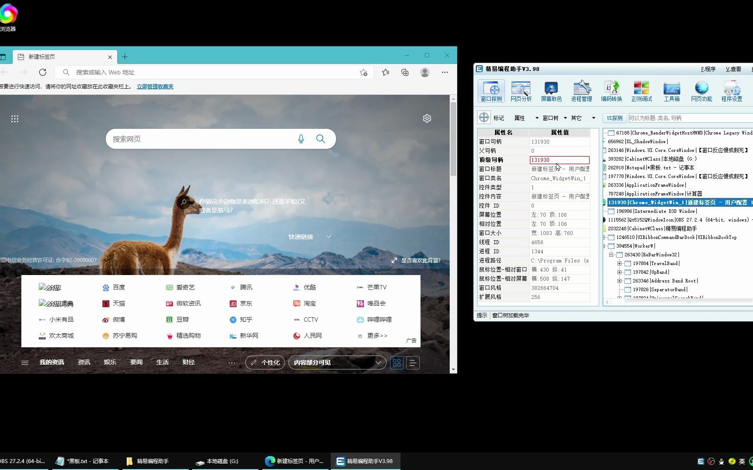Click the crosshair window-finder target icon
The image size is (753, 470).
pyautogui.click(x=484, y=117)
